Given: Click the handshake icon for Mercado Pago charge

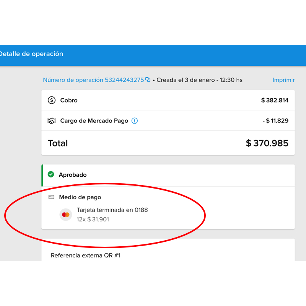Looking at the screenshot, I should 51,121.
